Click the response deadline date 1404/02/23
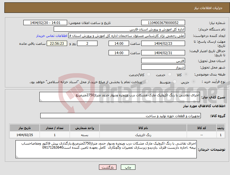The height and width of the screenshot is (175, 230). [x=163, y=43]
